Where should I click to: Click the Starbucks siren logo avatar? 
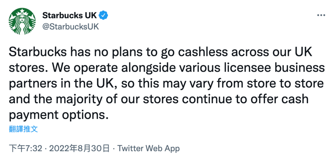22,21
